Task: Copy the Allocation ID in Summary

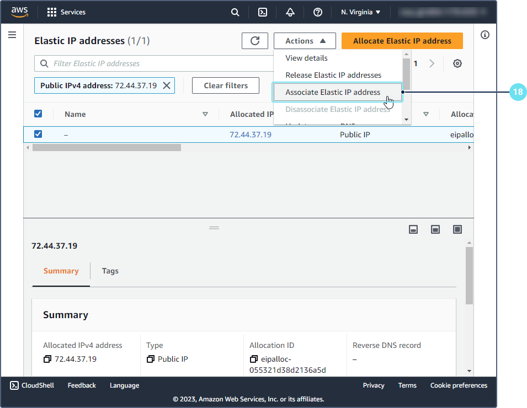Action: [254, 359]
